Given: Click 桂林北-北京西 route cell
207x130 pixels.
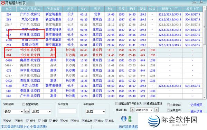Looking at the screenshot, I should pos(30,35).
